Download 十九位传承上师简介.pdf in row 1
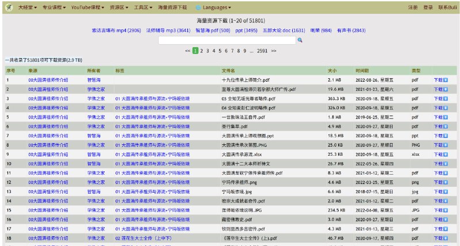Image resolution: width=460 pixels, height=246 pixels. [440, 80]
